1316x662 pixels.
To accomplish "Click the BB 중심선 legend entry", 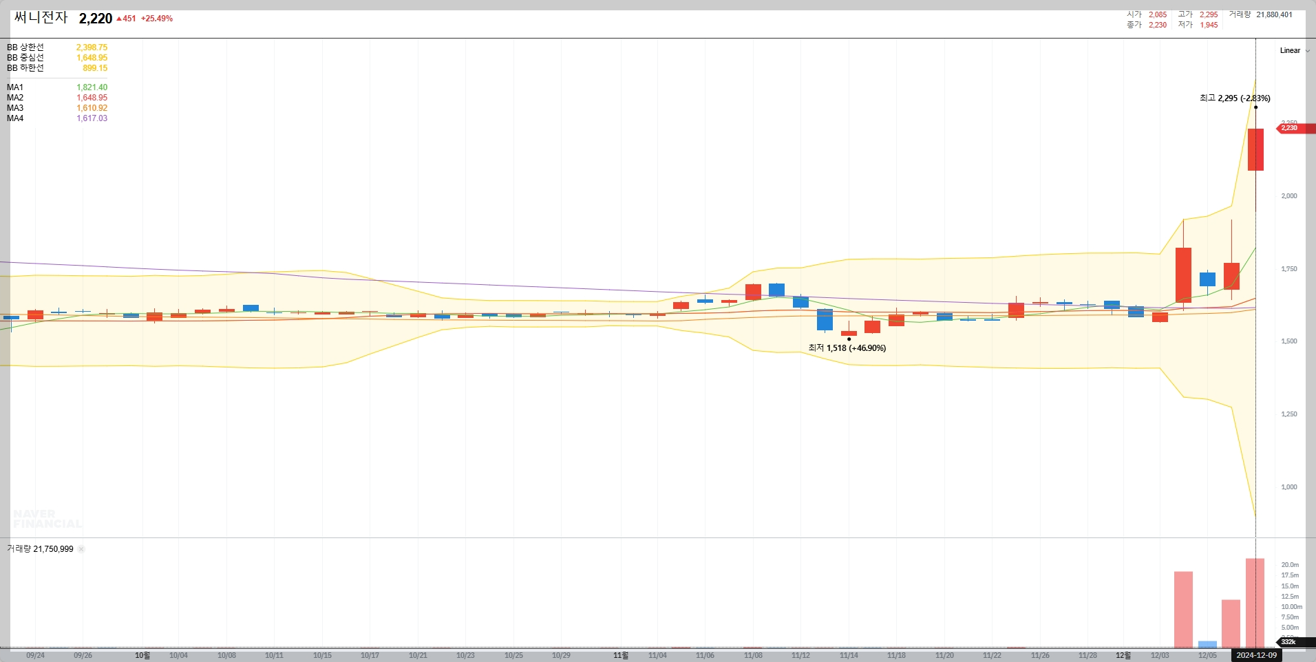I will click(x=57, y=58).
